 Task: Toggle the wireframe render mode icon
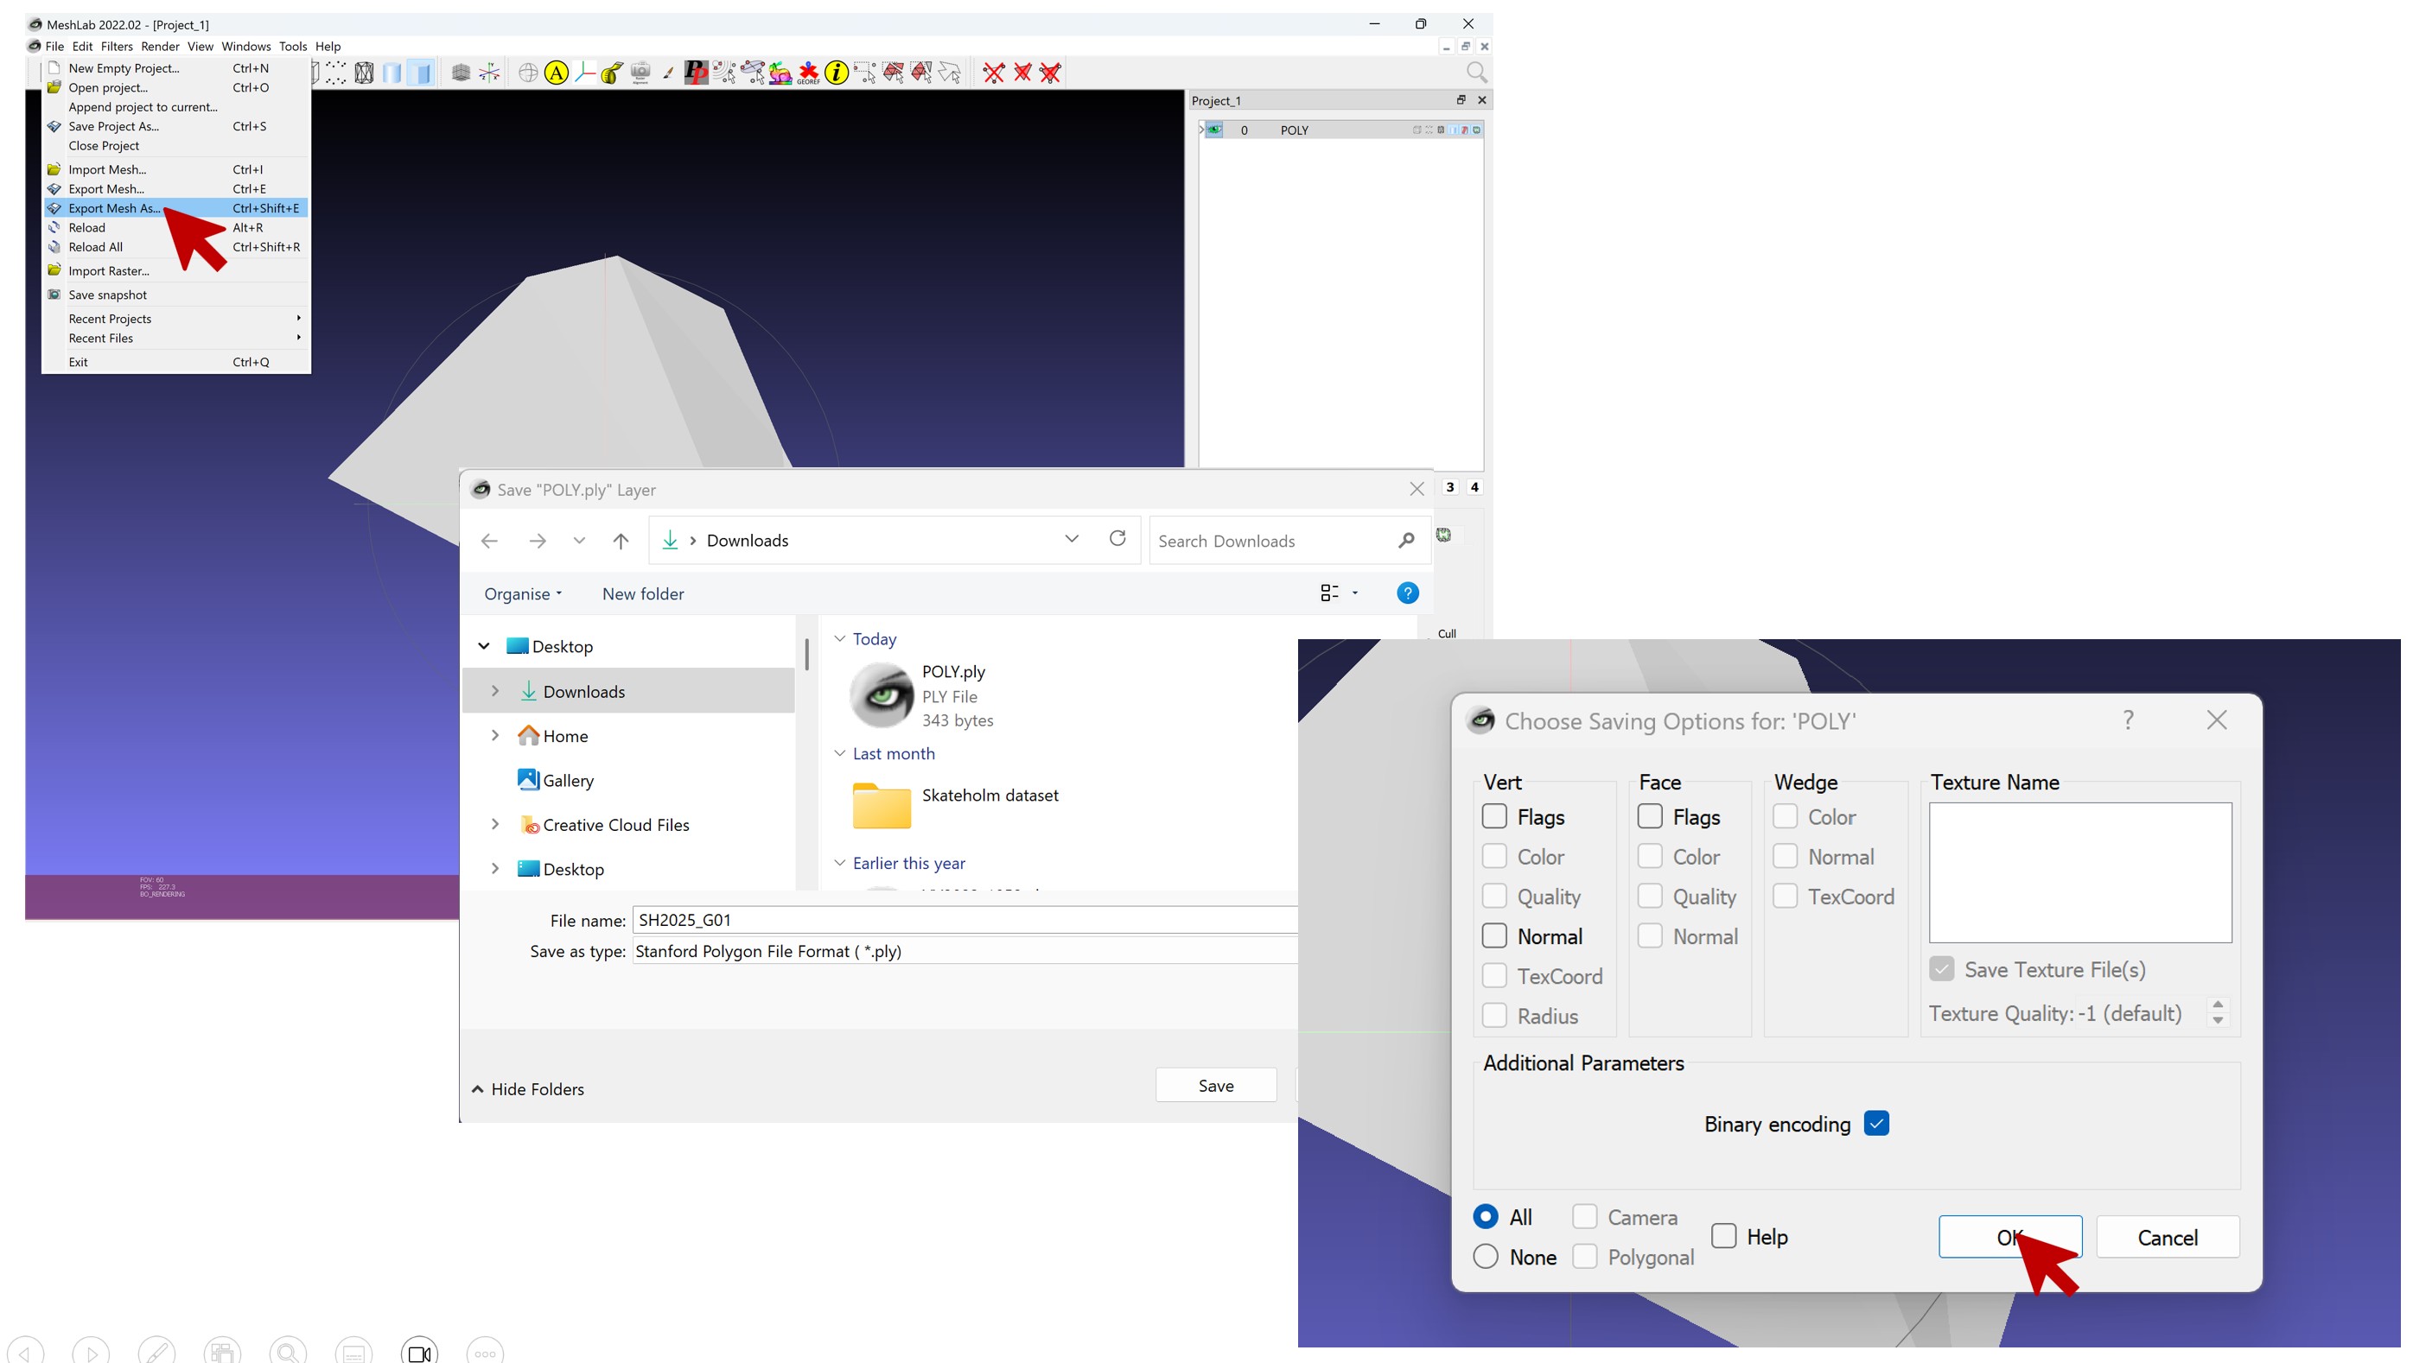click(x=365, y=72)
